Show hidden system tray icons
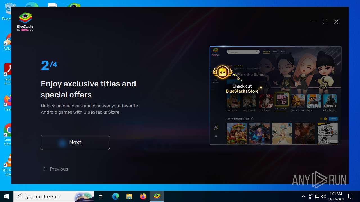This screenshot has width=360, height=202. (303, 196)
